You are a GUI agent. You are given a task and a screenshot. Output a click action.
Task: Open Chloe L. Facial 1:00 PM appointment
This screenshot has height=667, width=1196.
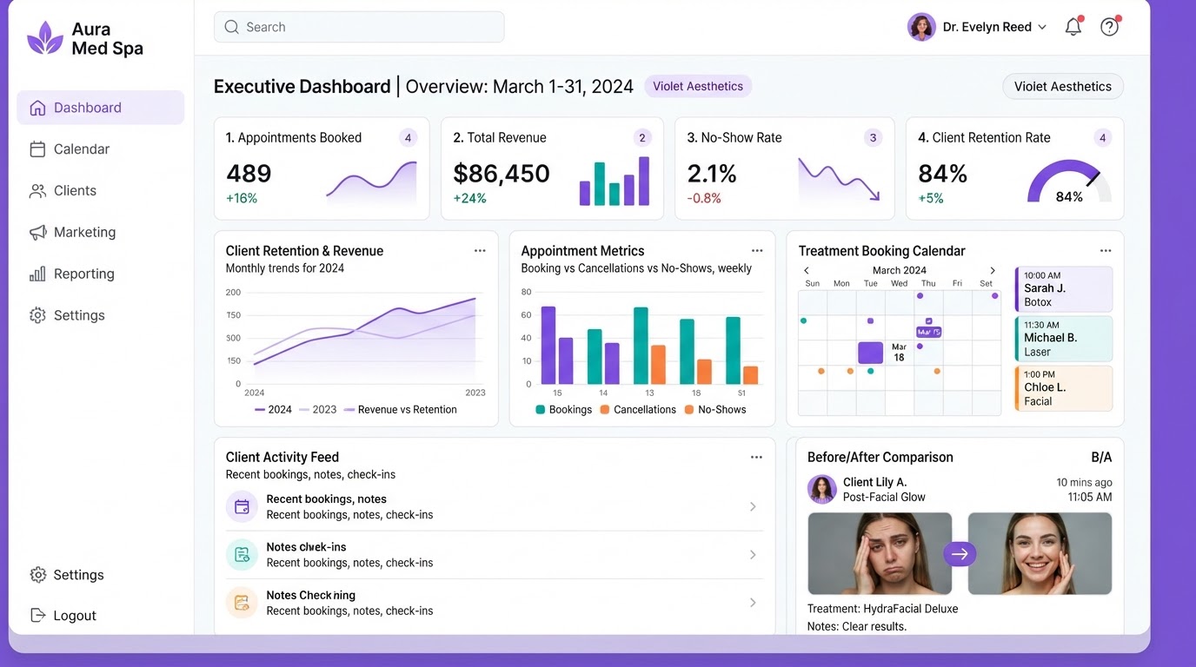(1064, 388)
